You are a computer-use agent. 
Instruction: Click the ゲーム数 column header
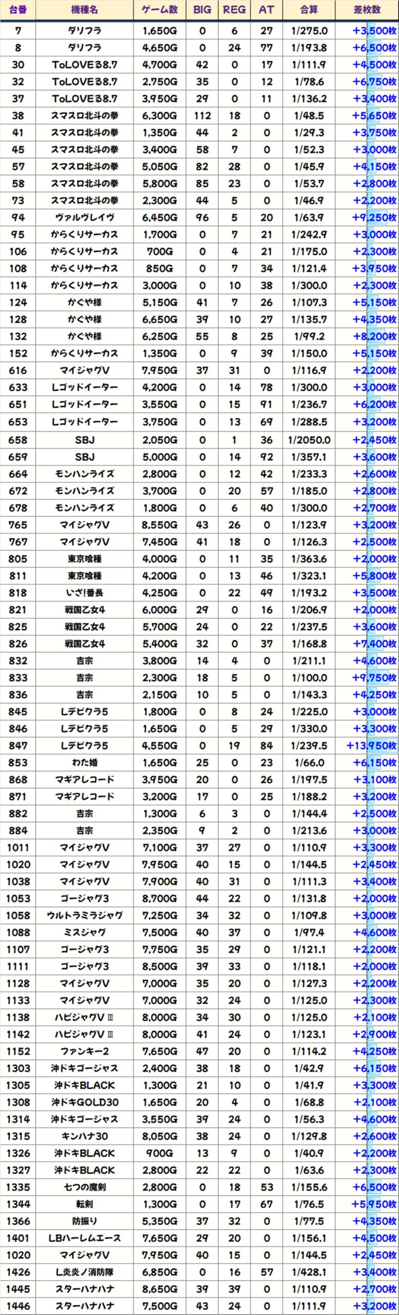[159, 10]
